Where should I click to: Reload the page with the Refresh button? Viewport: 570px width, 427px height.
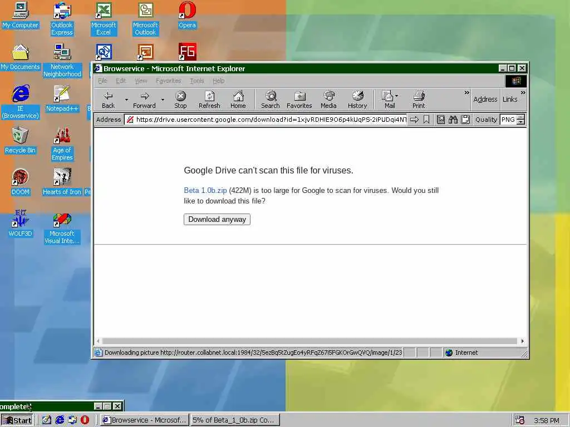[x=209, y=100]
